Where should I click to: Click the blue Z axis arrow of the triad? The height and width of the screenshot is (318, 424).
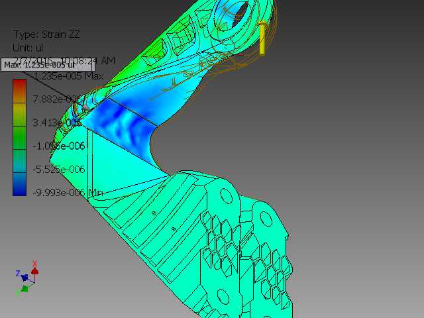click(25, 278)
